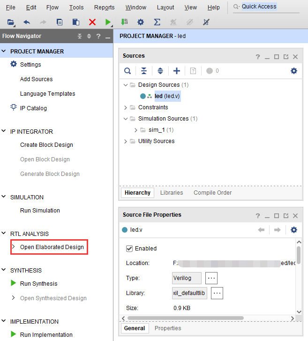Click the Library browse ellipsis button
The height and width of the screenshot is (341, 308).
(x=217, y=293)
